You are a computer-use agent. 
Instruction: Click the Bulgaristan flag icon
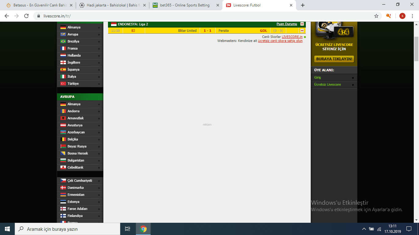pyautogui.click(x=63, y=160)
